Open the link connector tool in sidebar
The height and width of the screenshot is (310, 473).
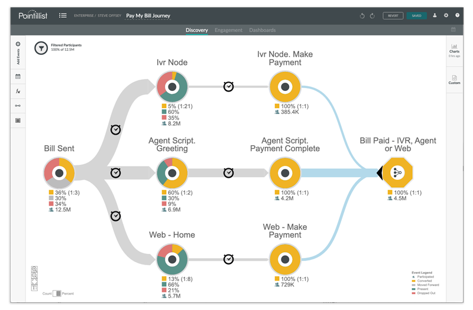tap(18, 106)
